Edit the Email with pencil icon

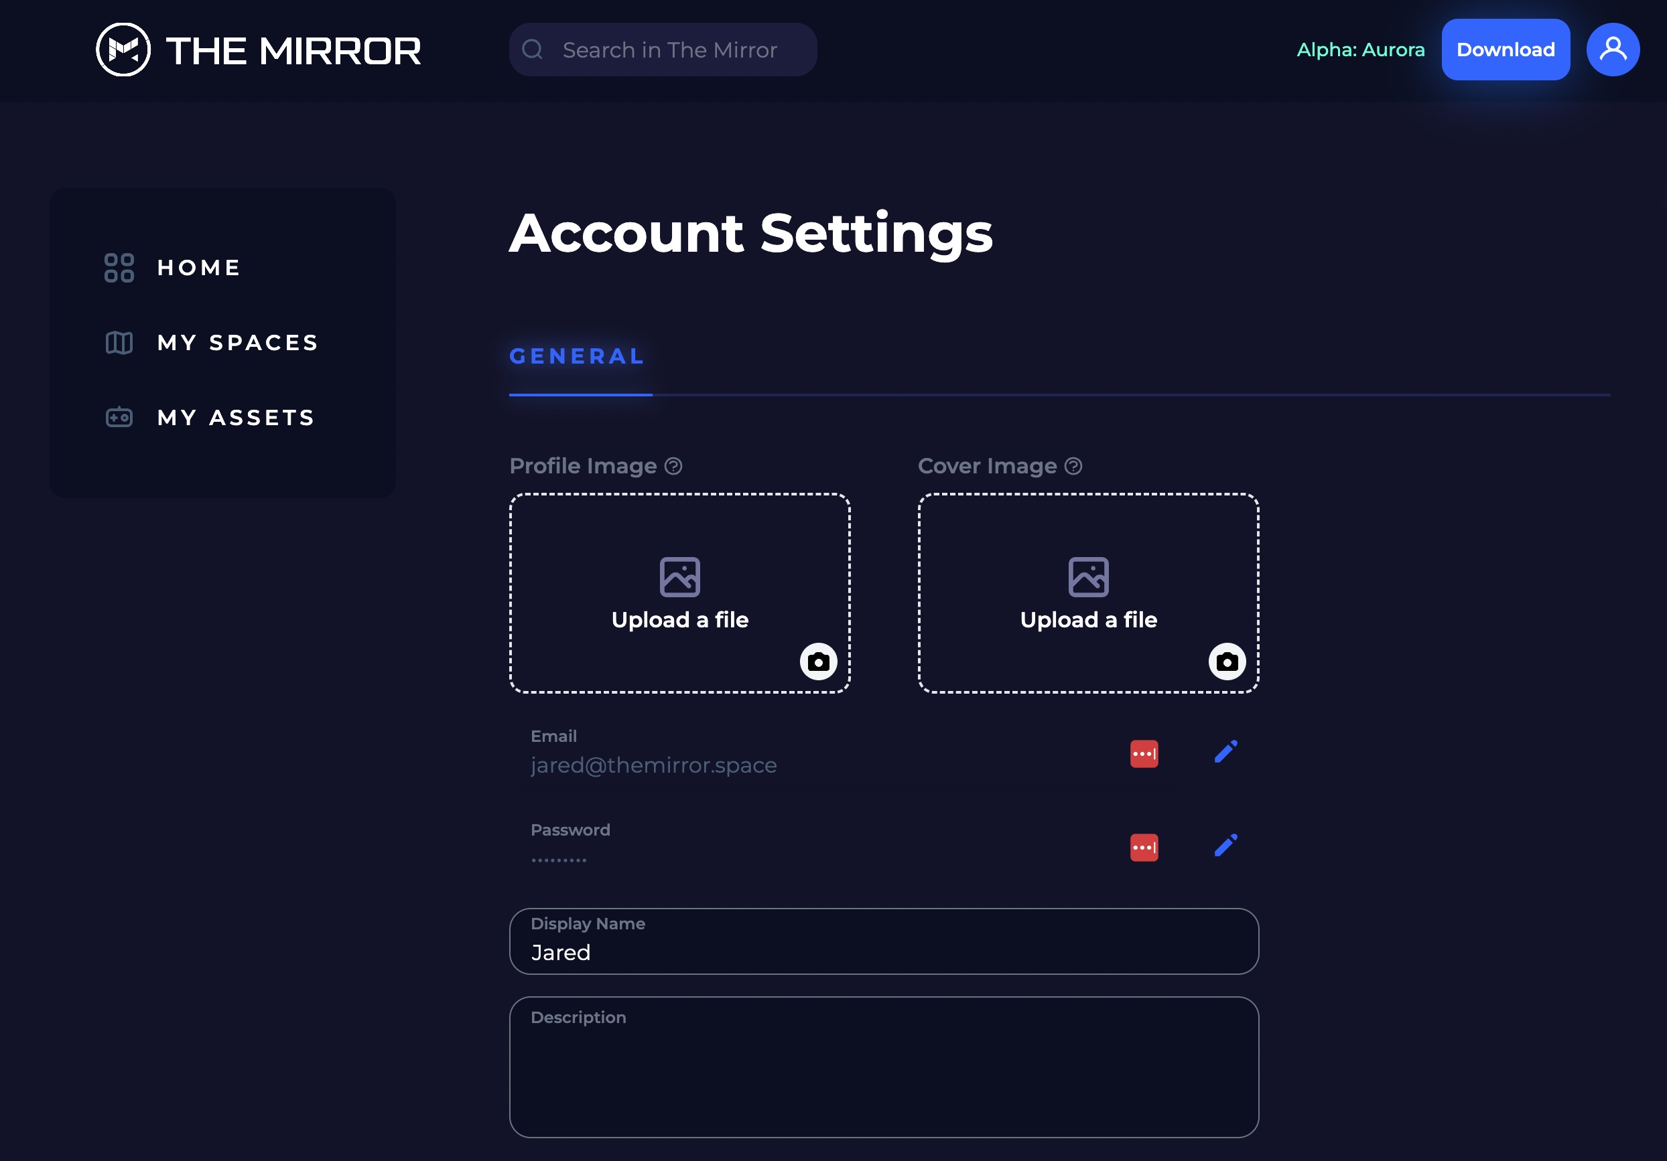tap(1225, 752)
